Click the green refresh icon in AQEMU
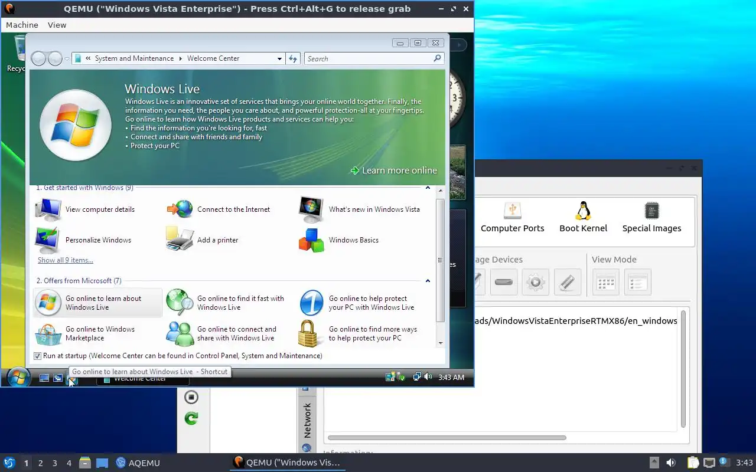The image size is (756, 472). pos(191,418)
